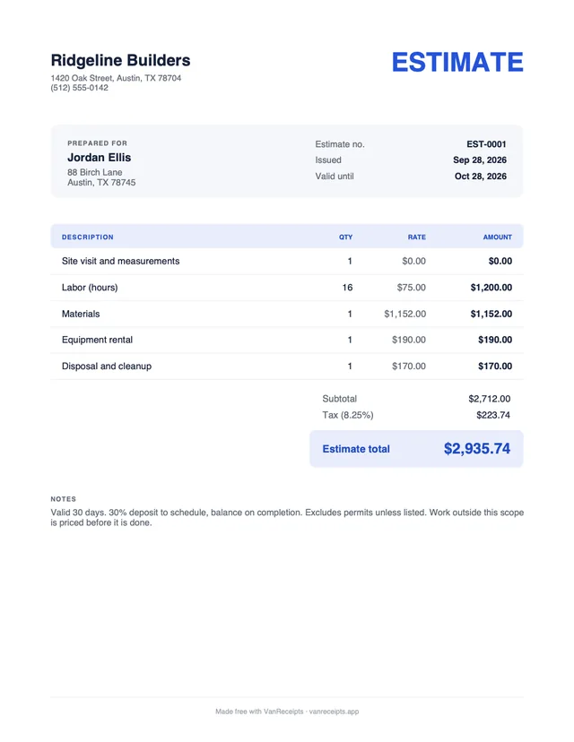574x742 pixels.
Task: Click the Austin, TX 78745 line
Action: coord(101,183)
